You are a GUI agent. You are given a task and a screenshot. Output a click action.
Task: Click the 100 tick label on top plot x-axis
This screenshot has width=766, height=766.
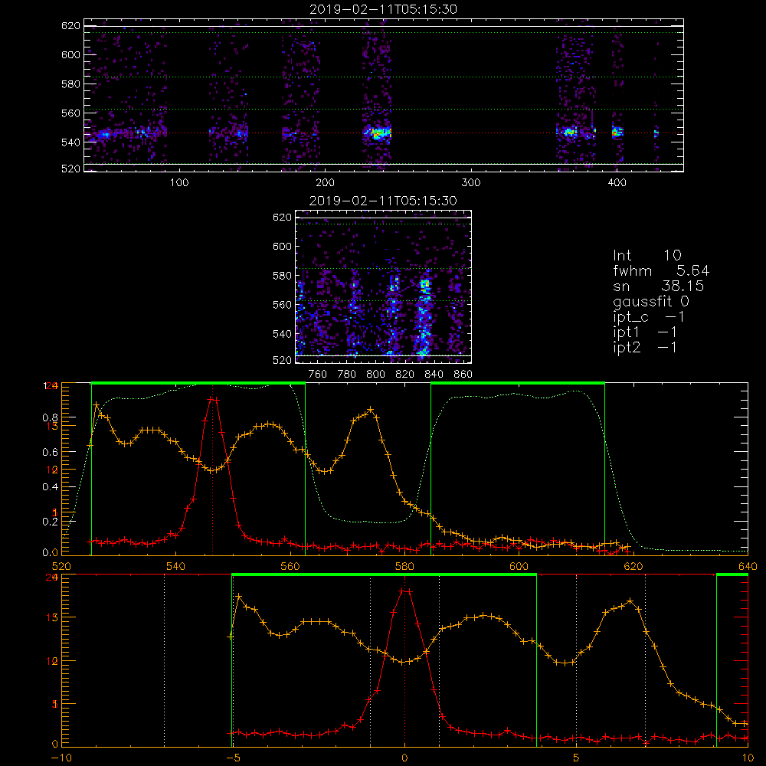pyautogui.click(x=179, y=183)
